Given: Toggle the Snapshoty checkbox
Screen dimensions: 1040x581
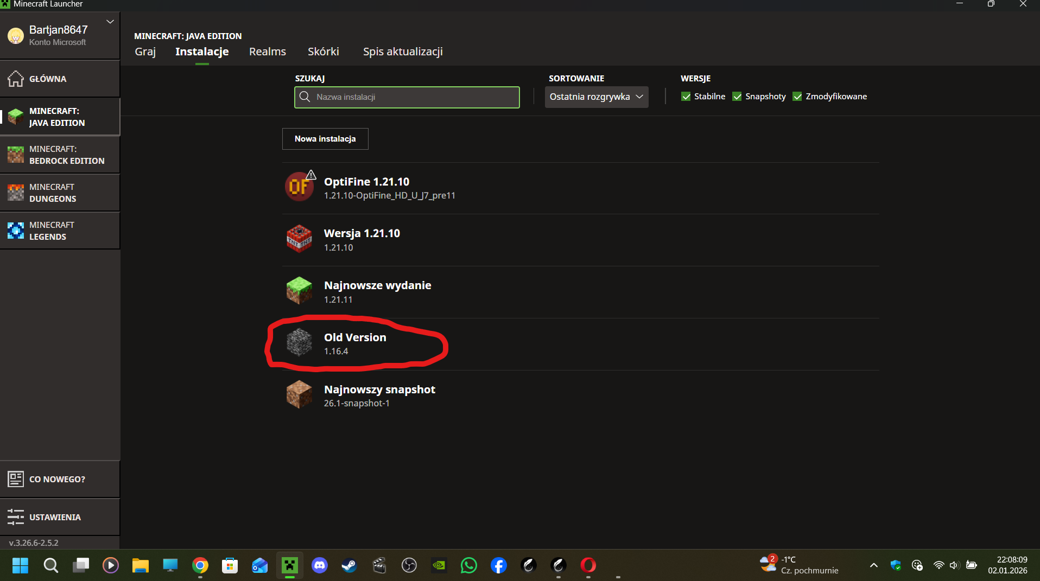Looking at the screenshot, I should [x=737, y=97].
